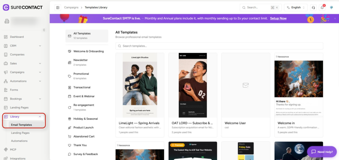Click the top bar global Search field

[x=260, y=8]
